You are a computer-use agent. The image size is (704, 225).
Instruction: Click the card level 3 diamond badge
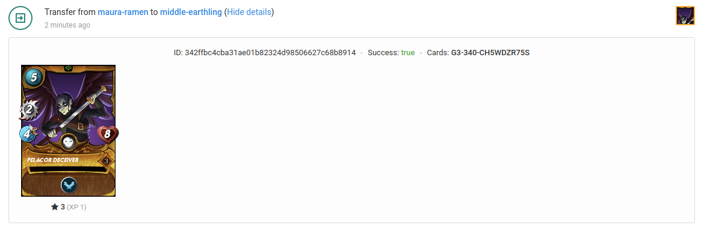106,161
